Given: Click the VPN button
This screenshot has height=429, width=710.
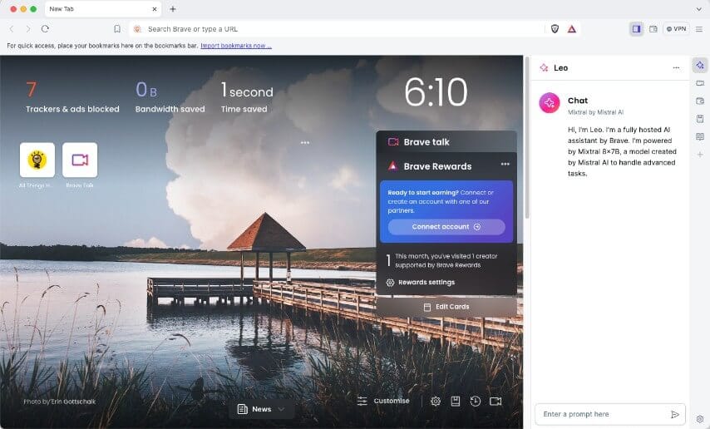Looking at the screenshot, I should (676, 29).
